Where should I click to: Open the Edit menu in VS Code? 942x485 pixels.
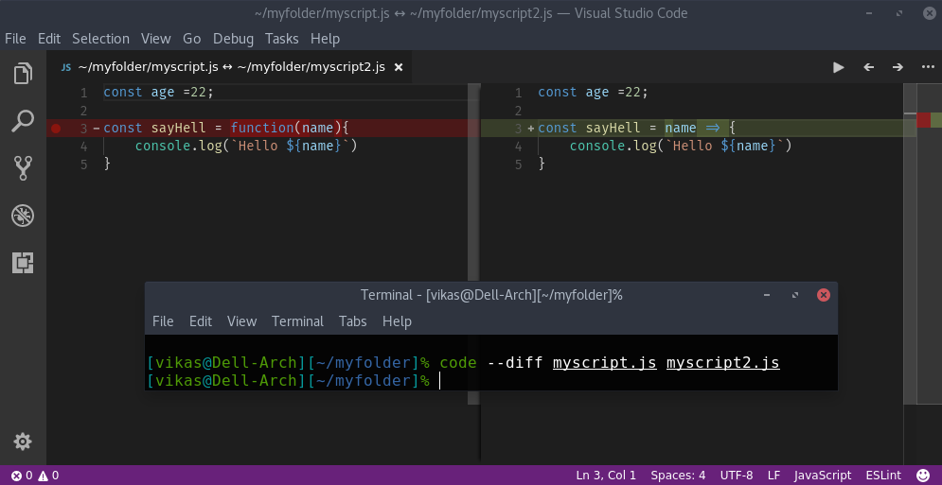click(x=49, y=39)
